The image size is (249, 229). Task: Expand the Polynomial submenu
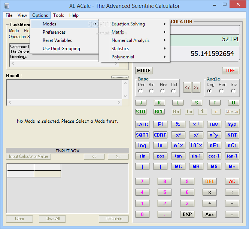(x=134, y=57)
